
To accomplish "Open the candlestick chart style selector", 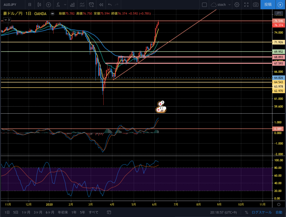I will pyautogui.click(x=39, y=4).
